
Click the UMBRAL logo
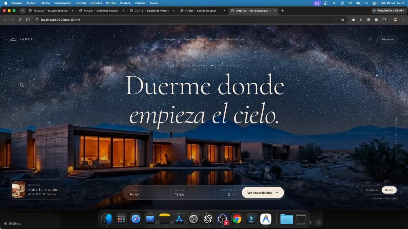point(23,39)
